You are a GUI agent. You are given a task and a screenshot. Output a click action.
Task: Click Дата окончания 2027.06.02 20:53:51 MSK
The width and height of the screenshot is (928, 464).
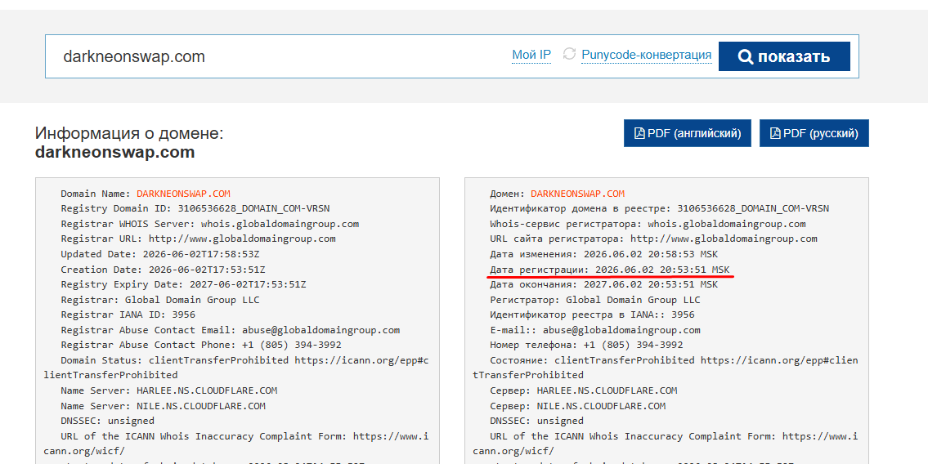603,284
